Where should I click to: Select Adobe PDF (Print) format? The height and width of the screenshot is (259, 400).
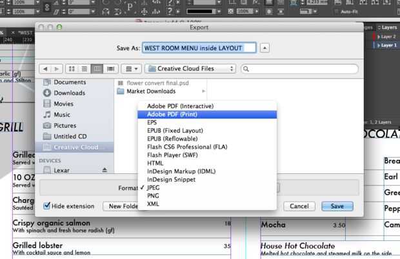(207, 114)
